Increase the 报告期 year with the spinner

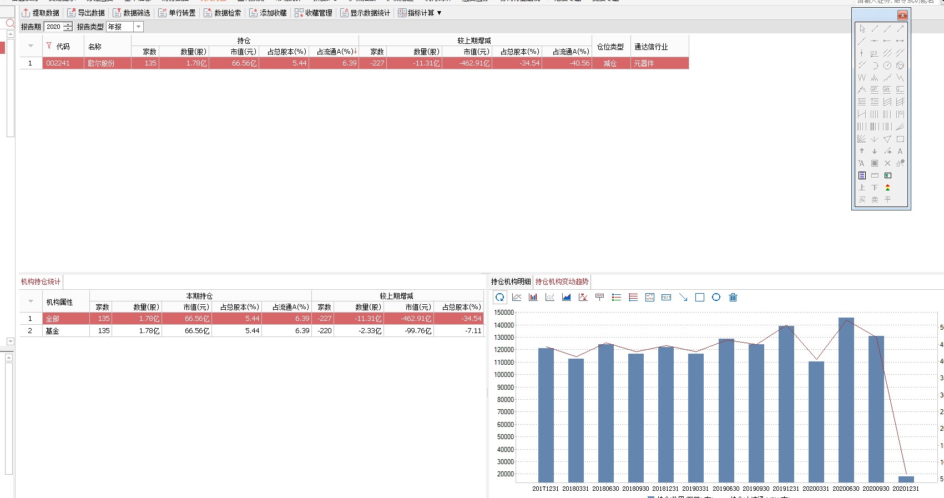[x=68, y=24]
